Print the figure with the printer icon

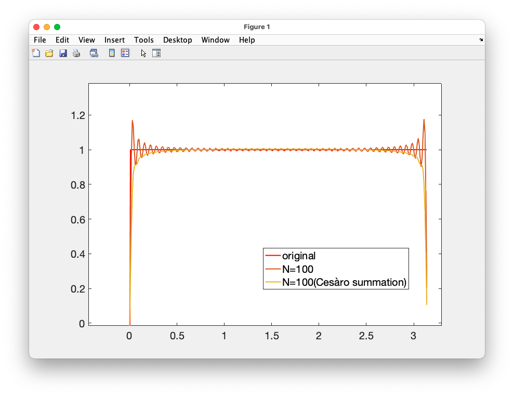click(76, 53)
